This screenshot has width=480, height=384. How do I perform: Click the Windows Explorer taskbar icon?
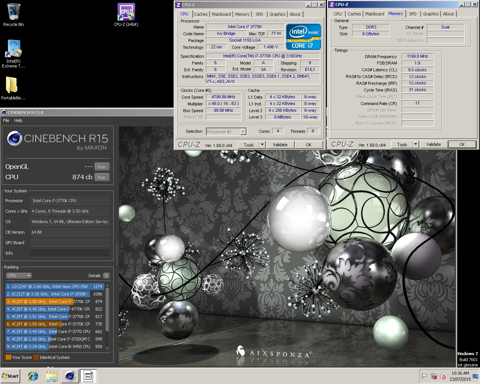coord(51,376)
